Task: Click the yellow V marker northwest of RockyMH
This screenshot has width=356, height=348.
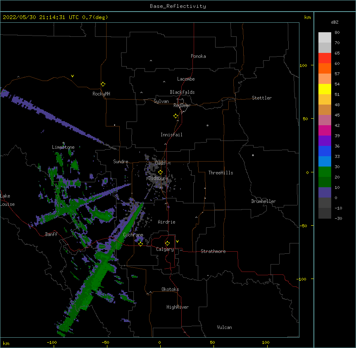Action: (72, 76)
